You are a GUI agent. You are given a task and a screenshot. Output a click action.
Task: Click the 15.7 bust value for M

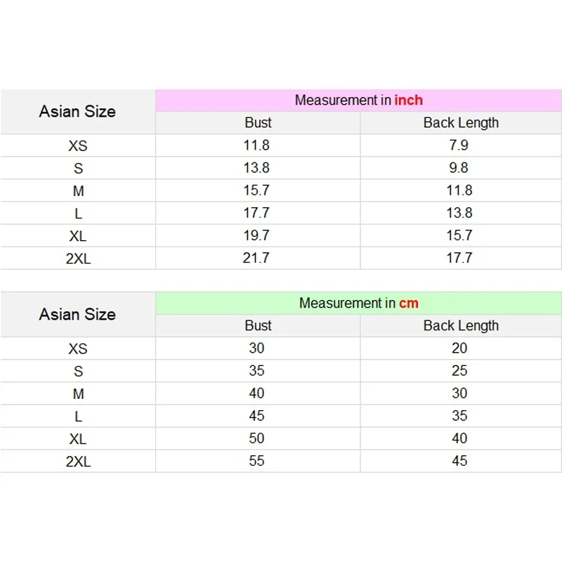point(256,190)
